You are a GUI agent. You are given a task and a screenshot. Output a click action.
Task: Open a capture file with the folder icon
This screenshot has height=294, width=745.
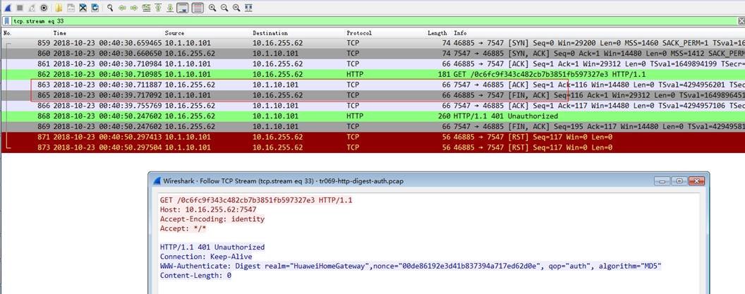pos(59,8)
